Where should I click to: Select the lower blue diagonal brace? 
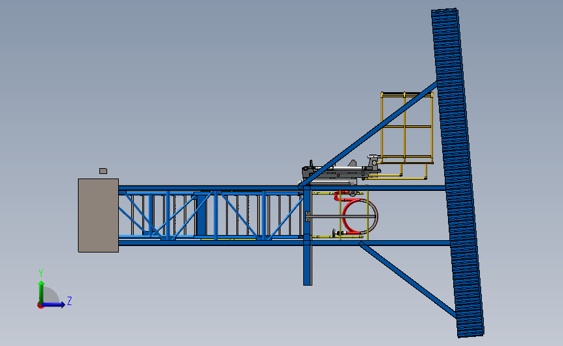pyautogui.click(x=408, y=279)
